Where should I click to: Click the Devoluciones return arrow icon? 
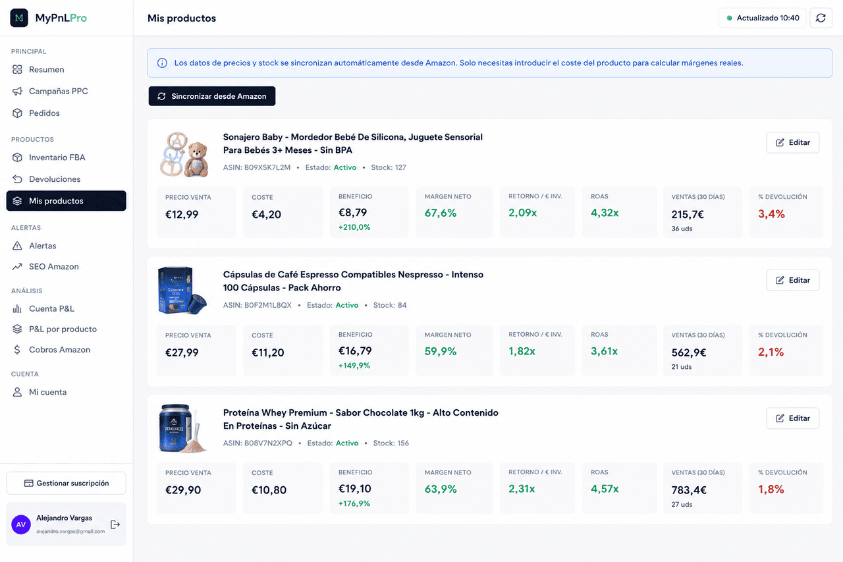pos(18,179)
